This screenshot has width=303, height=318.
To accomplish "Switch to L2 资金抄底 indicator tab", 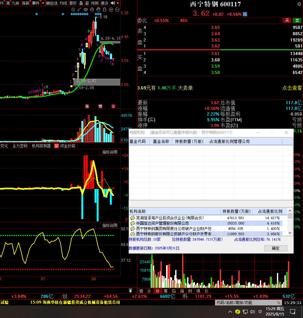I will point(65,146).
